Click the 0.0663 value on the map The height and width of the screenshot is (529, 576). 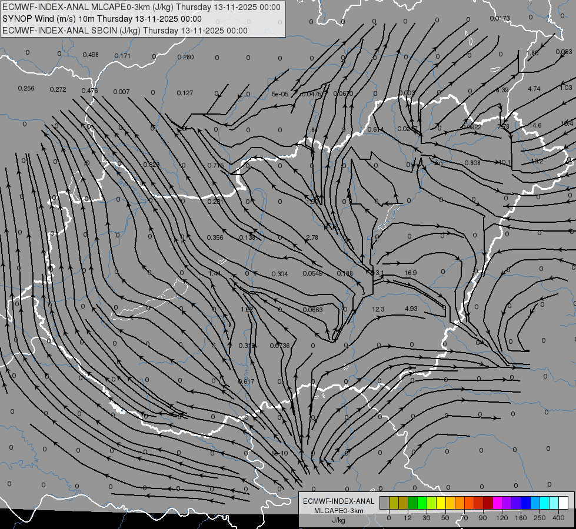(x=312, y=310)
